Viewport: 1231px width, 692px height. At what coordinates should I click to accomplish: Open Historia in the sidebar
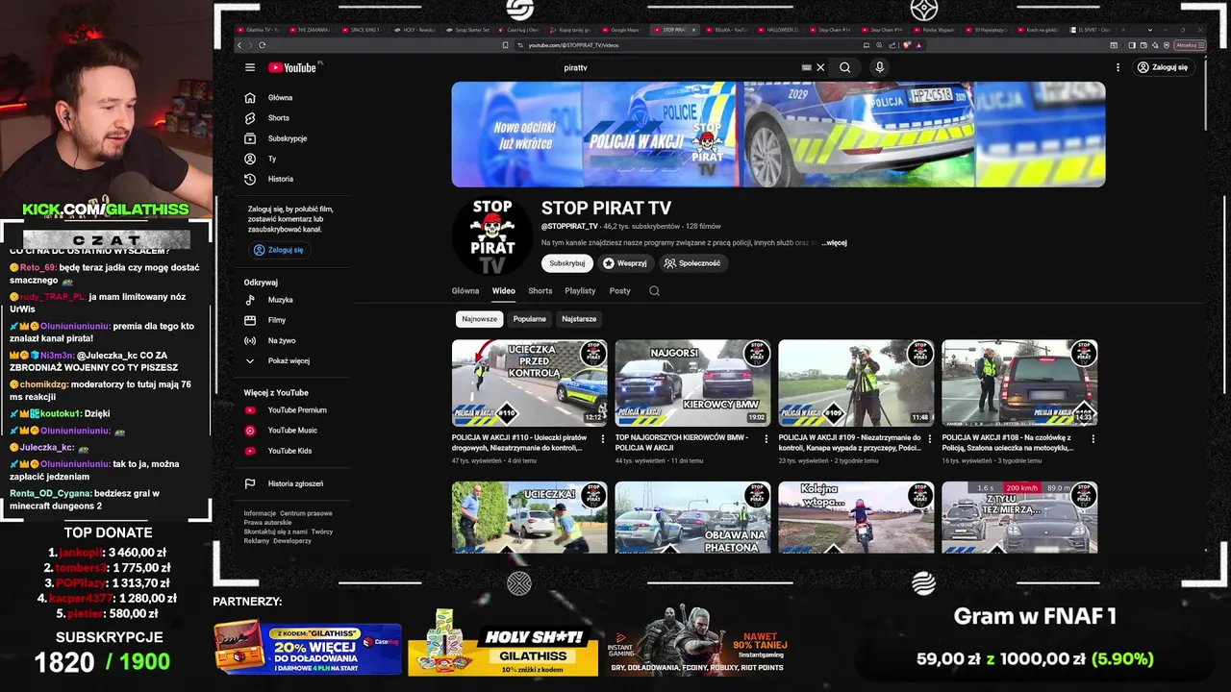281,179
